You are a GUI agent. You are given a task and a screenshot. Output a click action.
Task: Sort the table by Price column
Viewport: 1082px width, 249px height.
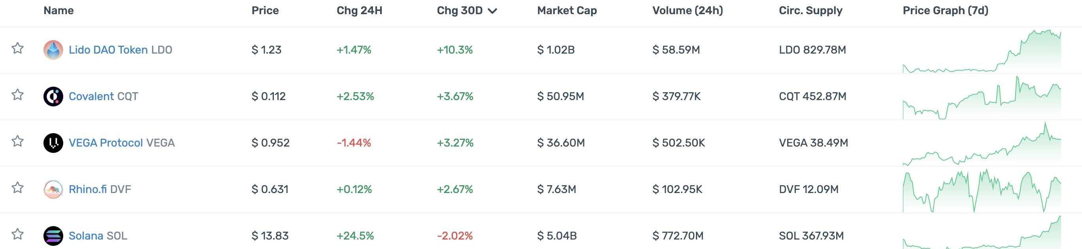click(265, 11)
